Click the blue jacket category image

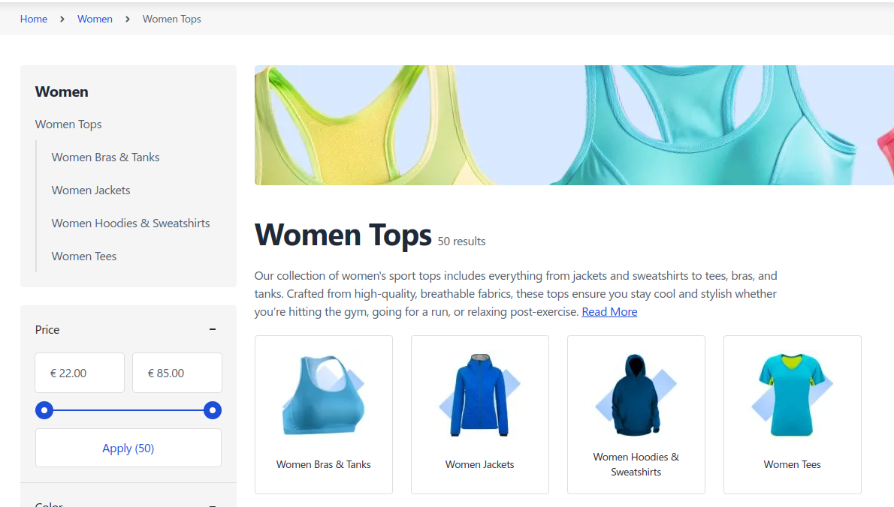[479, 395]
